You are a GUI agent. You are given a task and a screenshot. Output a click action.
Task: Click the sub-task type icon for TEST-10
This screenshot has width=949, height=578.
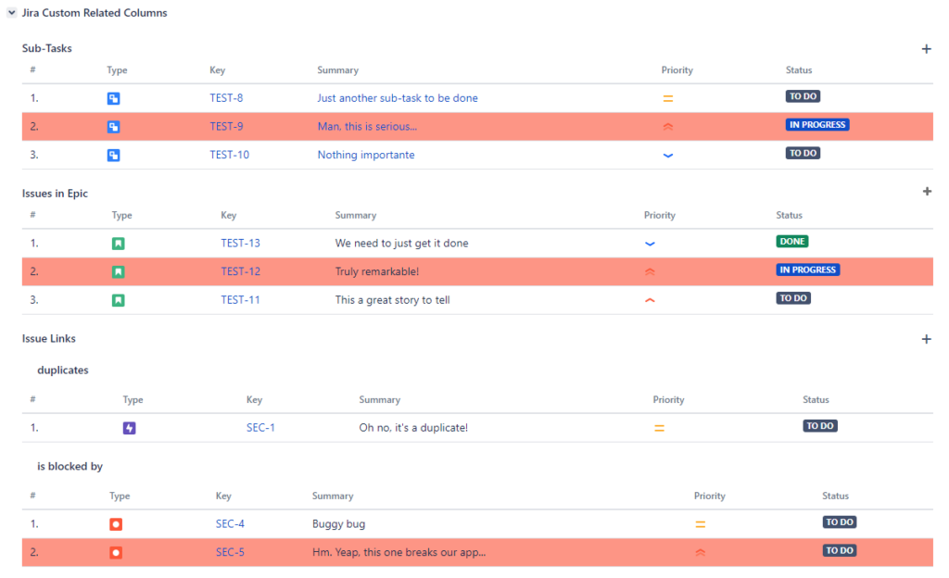pos(113,156)
